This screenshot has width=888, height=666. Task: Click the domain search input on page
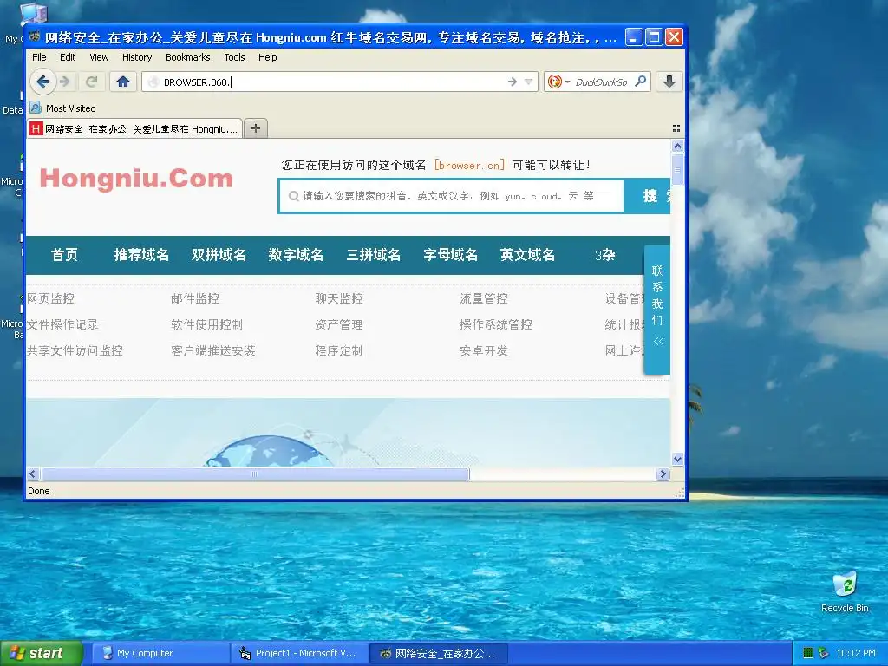click(451, 196)
